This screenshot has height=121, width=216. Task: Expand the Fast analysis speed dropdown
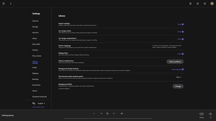179,77
